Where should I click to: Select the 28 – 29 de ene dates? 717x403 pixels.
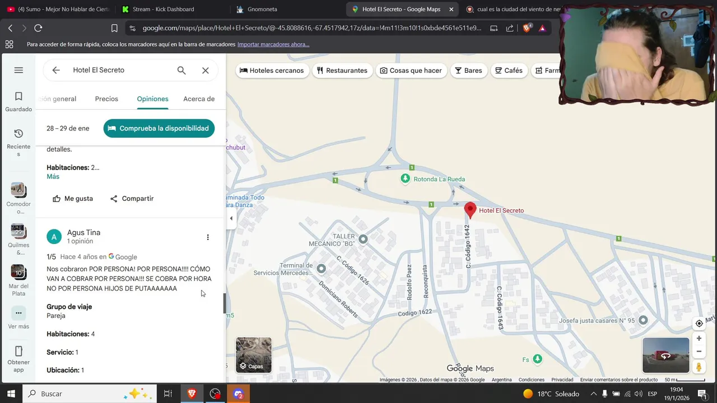point(68,128)
